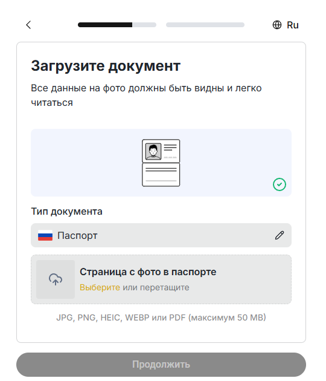Open the Ru language selector
This screenshot has height=381, width=326.
coord(286,25)
